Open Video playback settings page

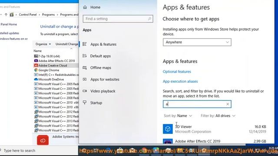[103, 91]
